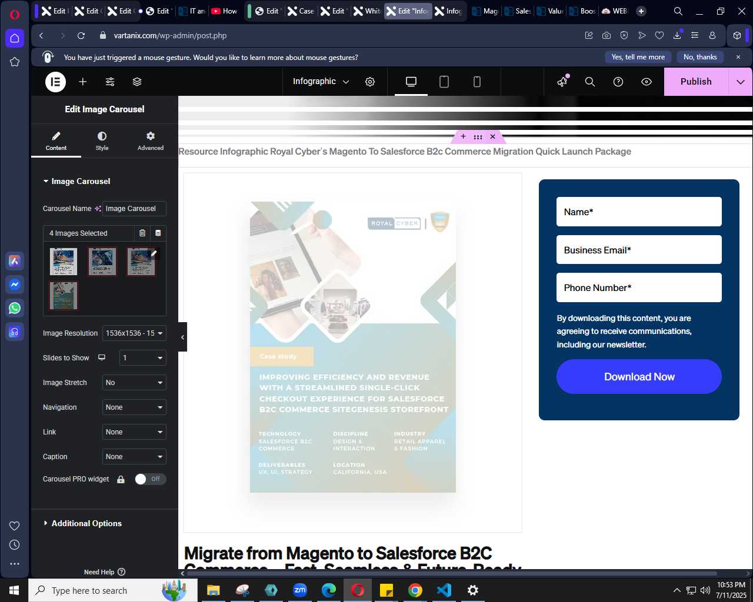The image size is (753, 602).
Task: Preview changes with the eye icon
Action: click(647, 82)
